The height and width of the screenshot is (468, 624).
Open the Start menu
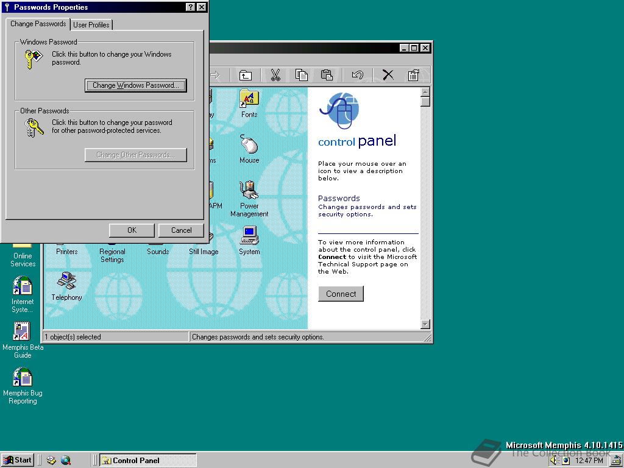(18, 460)
